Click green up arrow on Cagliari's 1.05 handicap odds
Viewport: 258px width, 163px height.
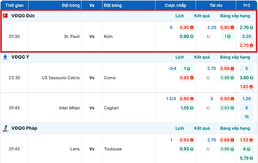192,108
